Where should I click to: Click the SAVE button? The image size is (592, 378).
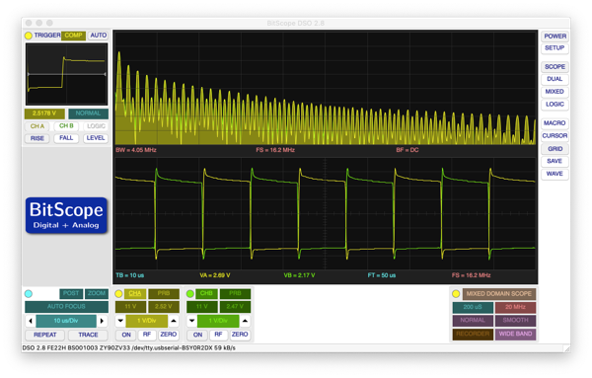tap(555, 161)
